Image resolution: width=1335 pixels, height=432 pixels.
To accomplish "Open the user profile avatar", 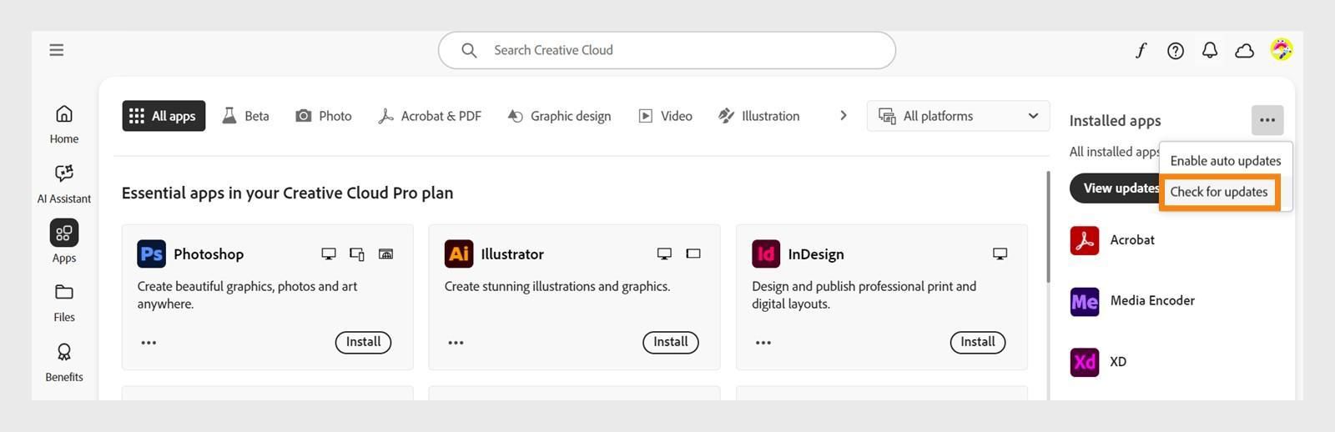I will pyautogui.click(x=1281, y=50).
